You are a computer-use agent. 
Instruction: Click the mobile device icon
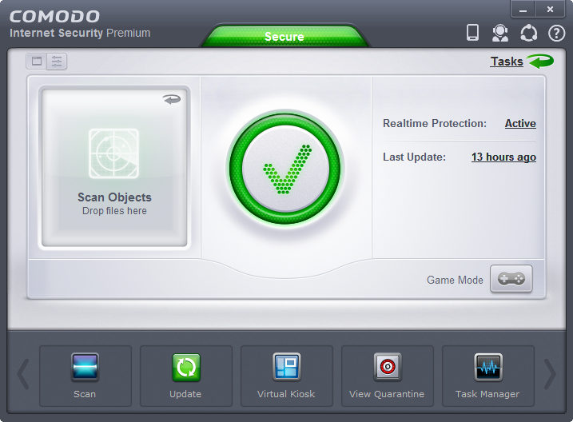click(x=472, y=33)
